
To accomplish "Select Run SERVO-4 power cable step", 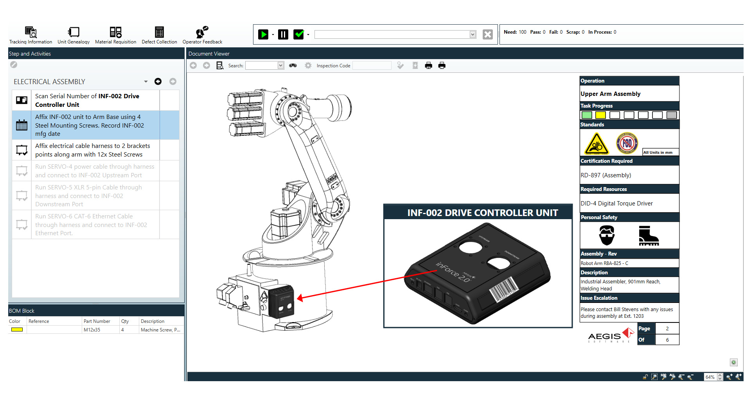I will [x=95, y=171].
